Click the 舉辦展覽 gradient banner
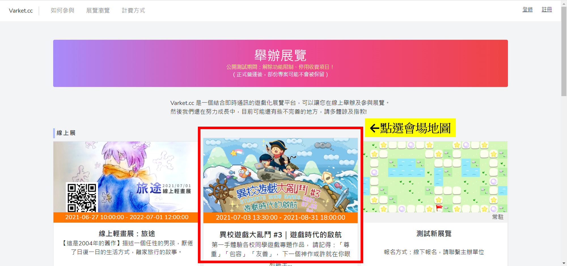Image resolution: width=567 pixels, height=266 pixels. point(280,63)
